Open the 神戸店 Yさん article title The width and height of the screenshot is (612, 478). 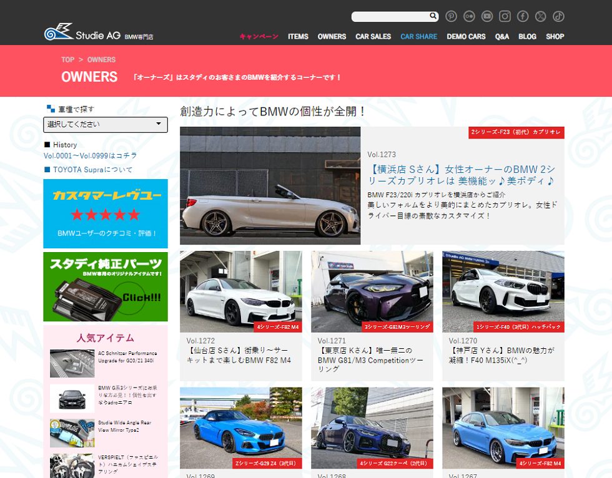[501, 355]
